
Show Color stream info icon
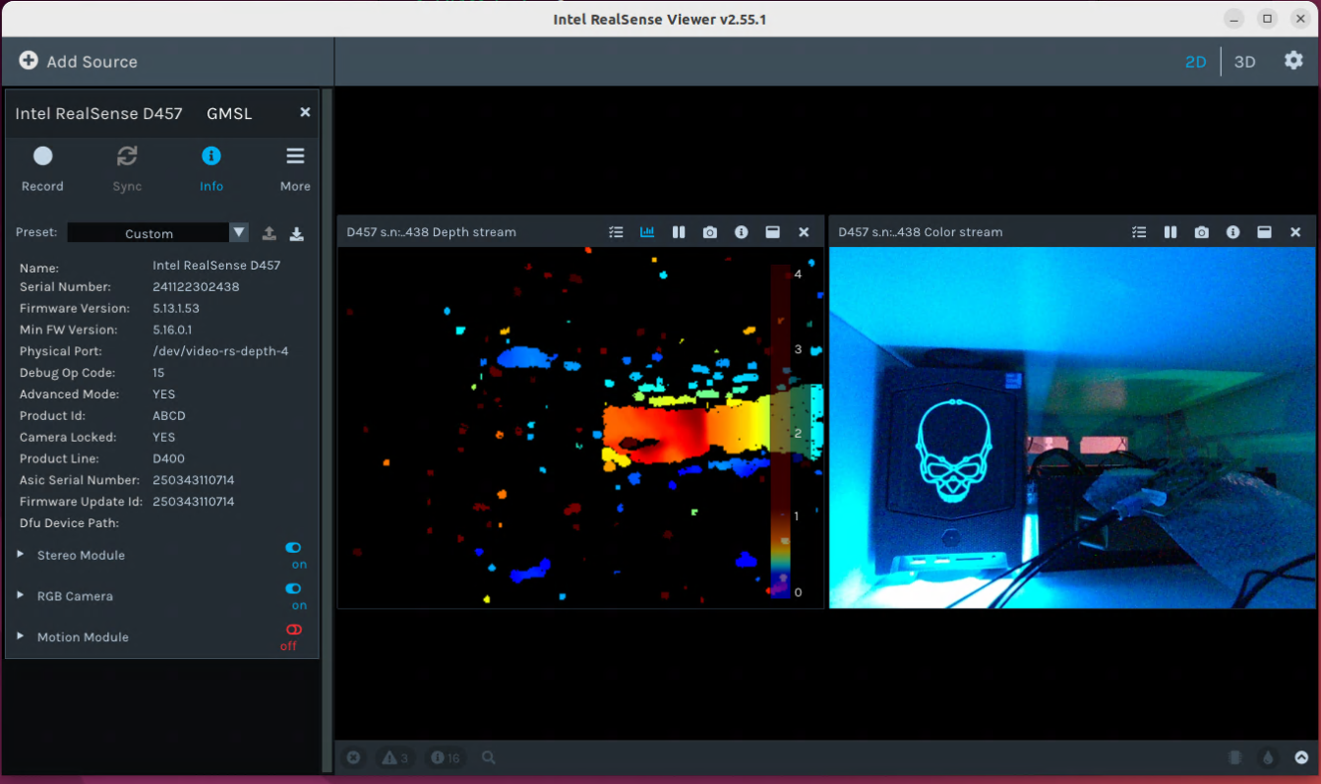coord(1233,232)
